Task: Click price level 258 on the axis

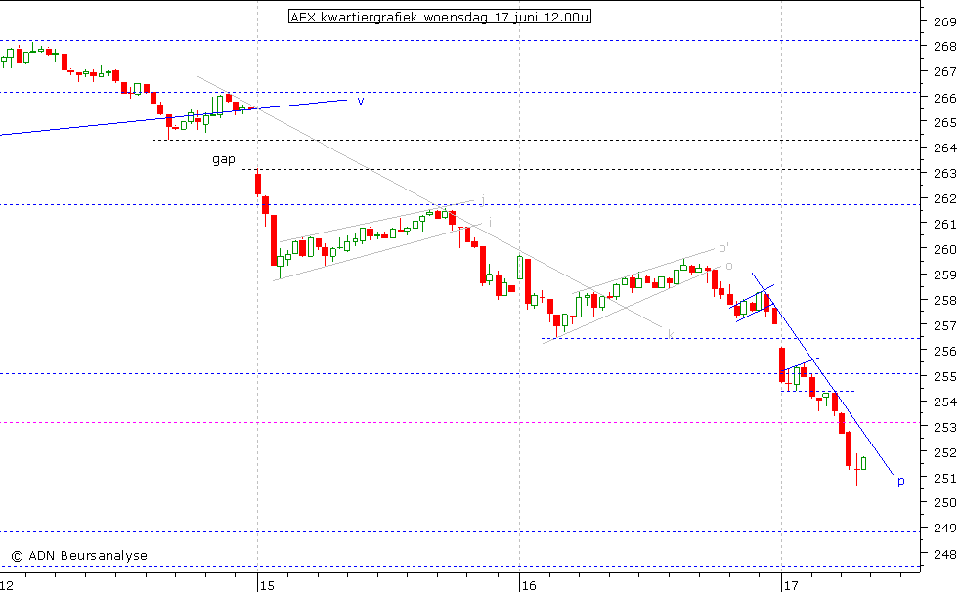Action: click(944, 300)
